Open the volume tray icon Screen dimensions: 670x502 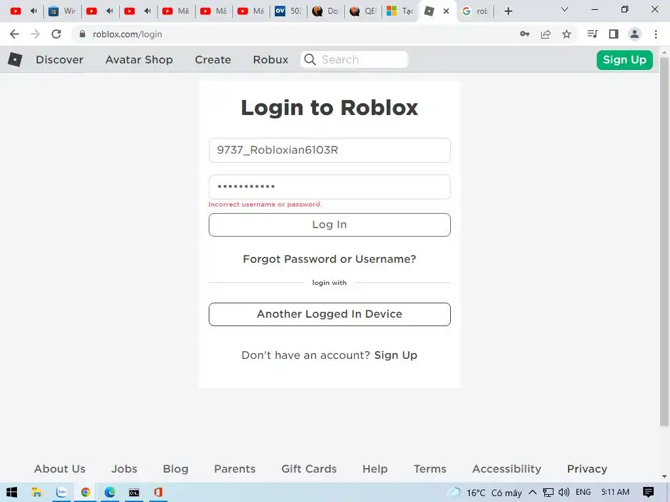coord(564,492)
